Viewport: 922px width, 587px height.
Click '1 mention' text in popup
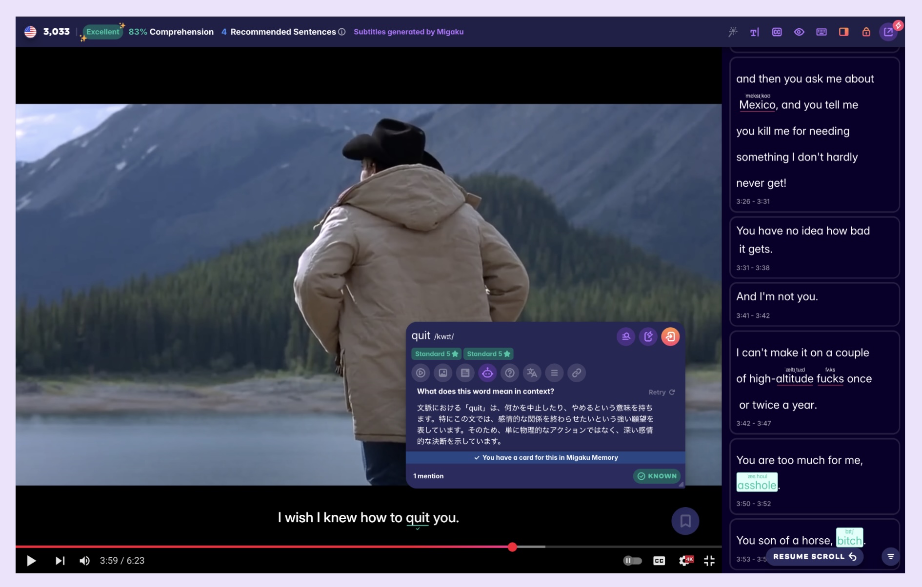point(428,476)
